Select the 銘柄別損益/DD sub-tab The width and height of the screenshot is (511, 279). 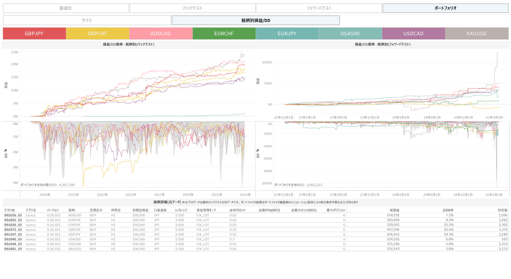click(x=255, y=20)
